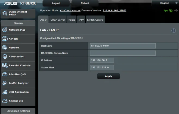Click the Host Name row label
The width and height of the screenshot is (179, 114).
pos(47,46)
